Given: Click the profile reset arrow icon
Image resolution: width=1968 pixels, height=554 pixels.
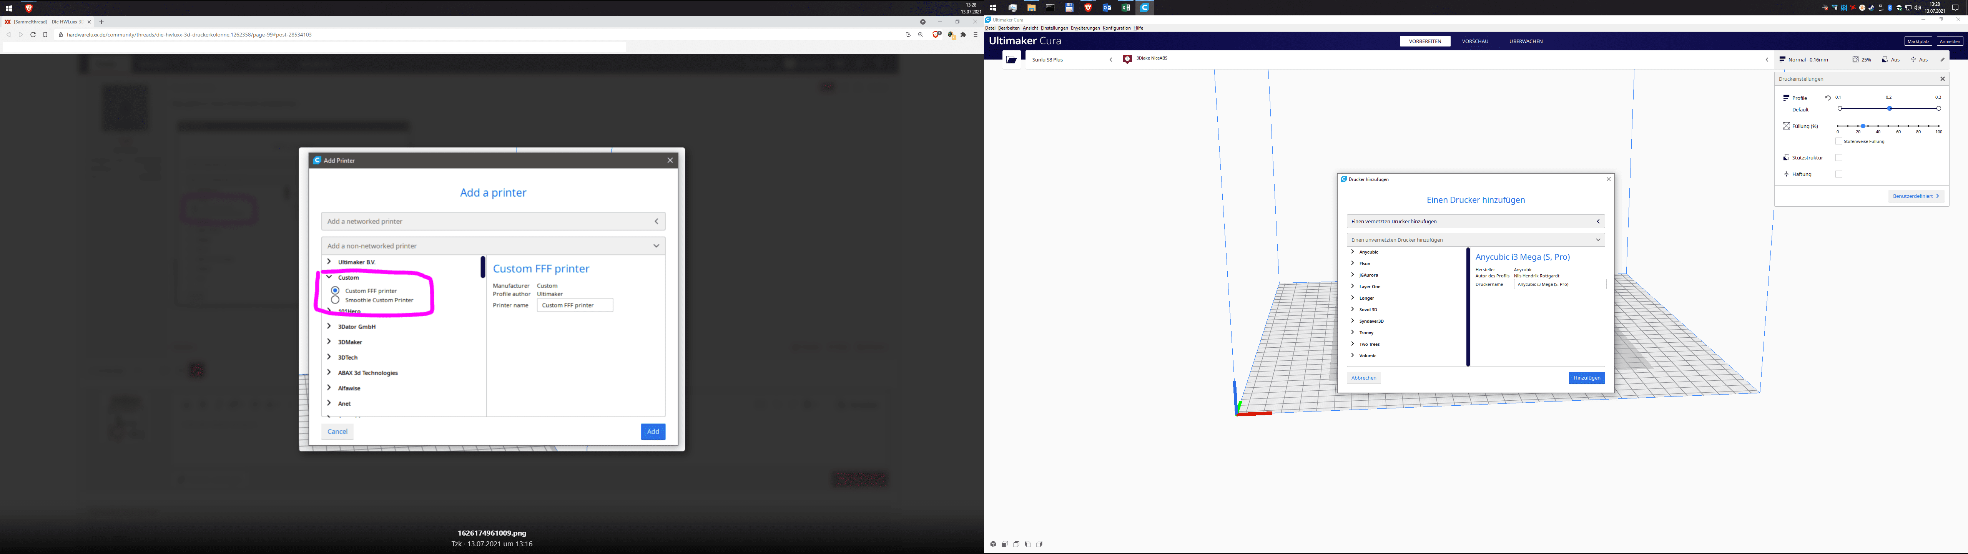Looking at the screenshot, I should tap(1827, 98).
